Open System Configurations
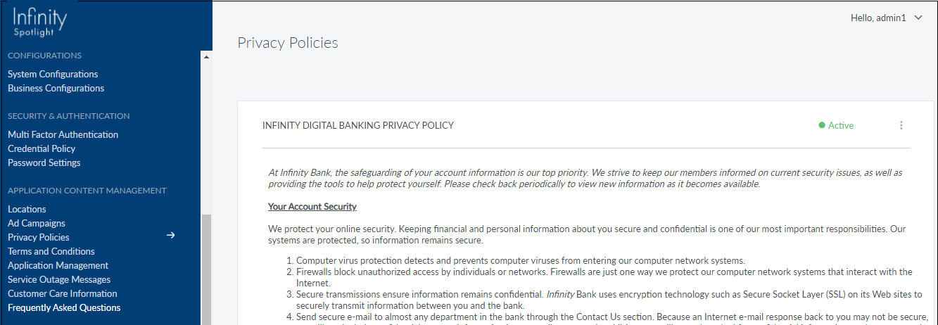The height and width of the screenshot is (325, 938). (x=53, y=74)
